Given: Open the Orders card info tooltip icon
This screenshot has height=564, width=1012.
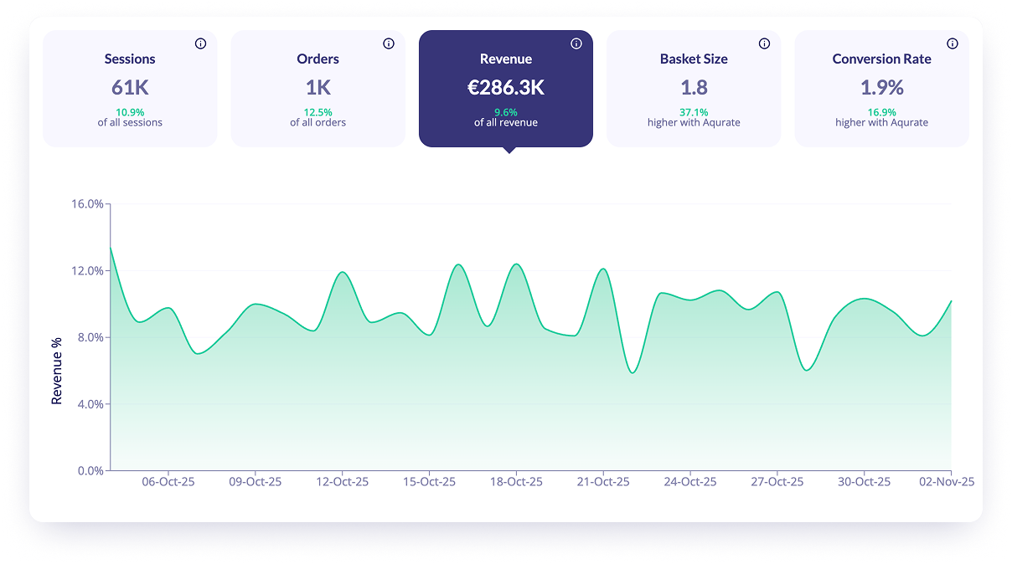Looking at the screenshot, I should 388,44.
